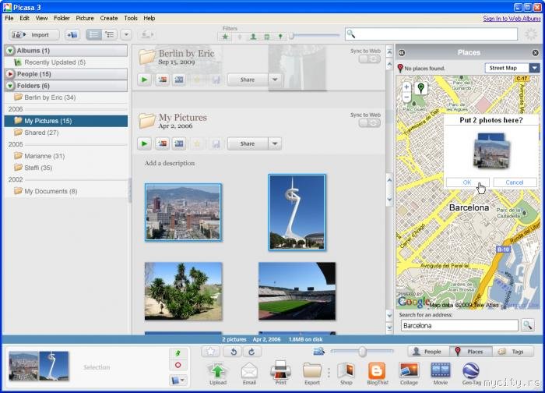Screen dimensions: 545x393
Task: Click Sign In to Web Albums link
Action: tap(511, 18)
